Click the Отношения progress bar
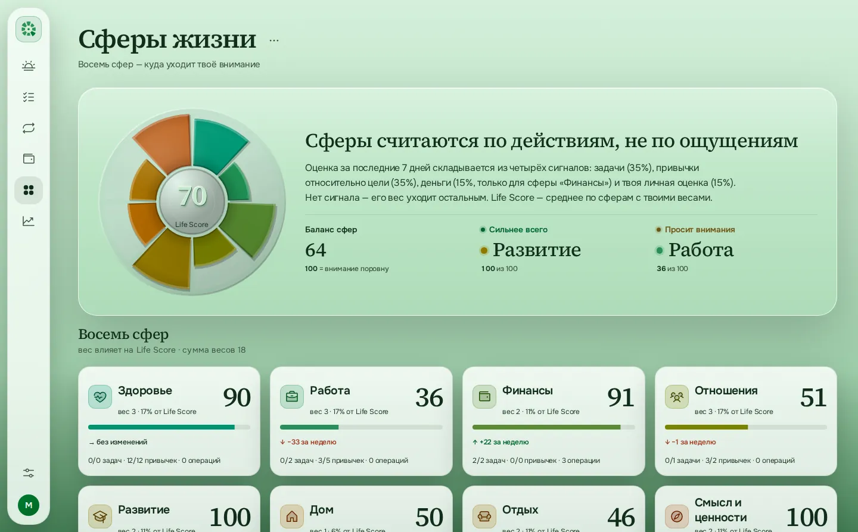 (x=746, y=427)
